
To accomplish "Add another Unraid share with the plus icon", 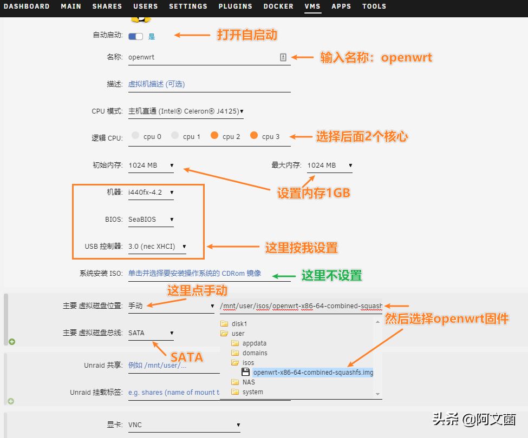I will tap(11, 401).
